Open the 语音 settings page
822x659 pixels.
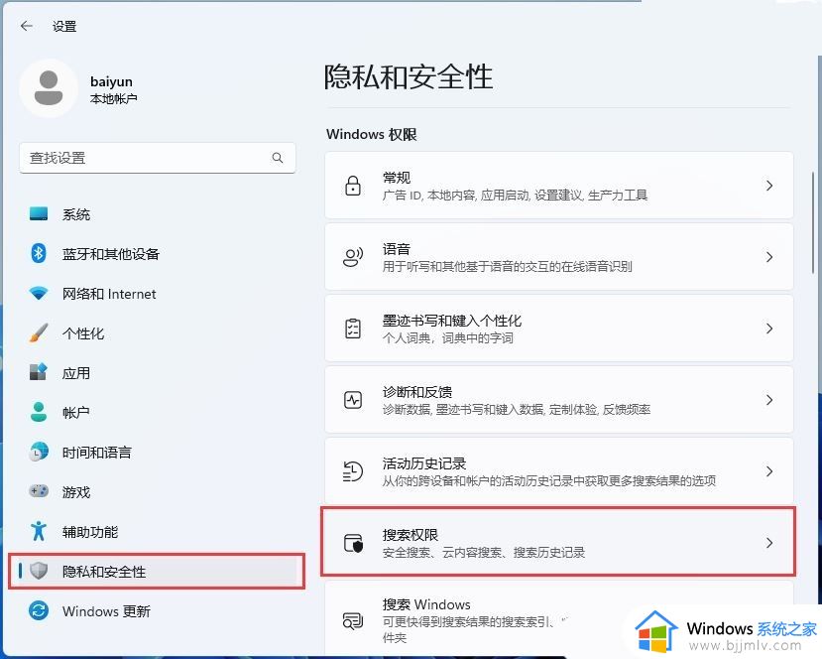pyautogui.click(x=559, y=257)
